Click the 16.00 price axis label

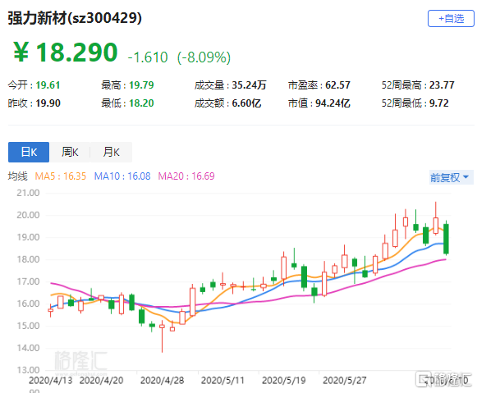pos(28,304)
